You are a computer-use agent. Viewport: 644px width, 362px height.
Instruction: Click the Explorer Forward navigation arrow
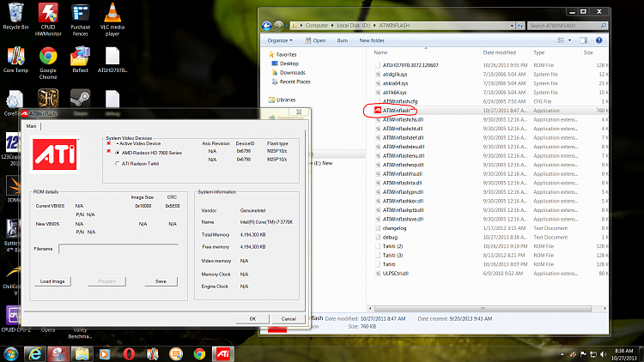[278, 26]
